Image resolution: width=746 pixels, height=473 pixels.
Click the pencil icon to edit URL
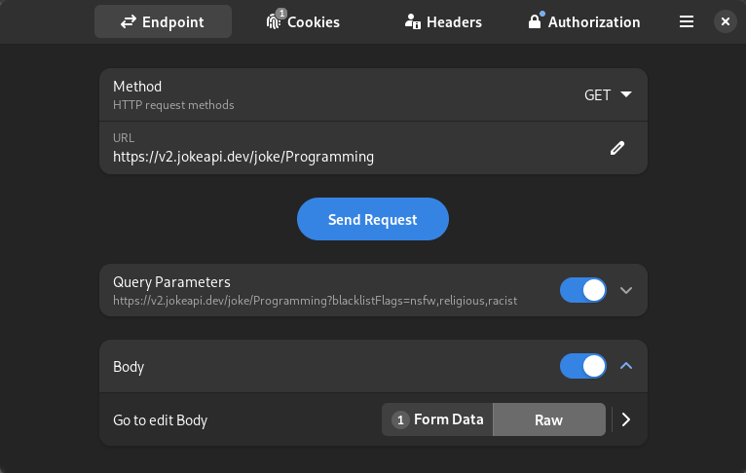pos(617,148)
